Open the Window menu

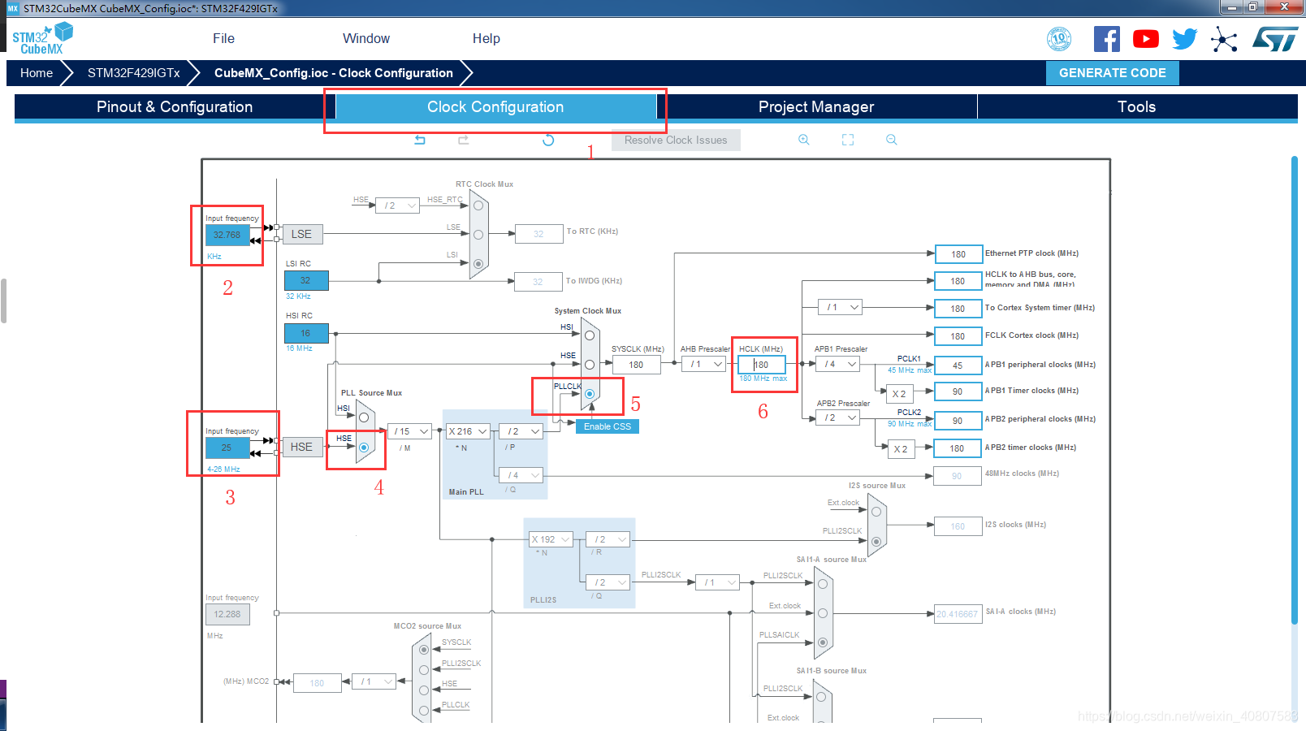click(x=366, y=38)
